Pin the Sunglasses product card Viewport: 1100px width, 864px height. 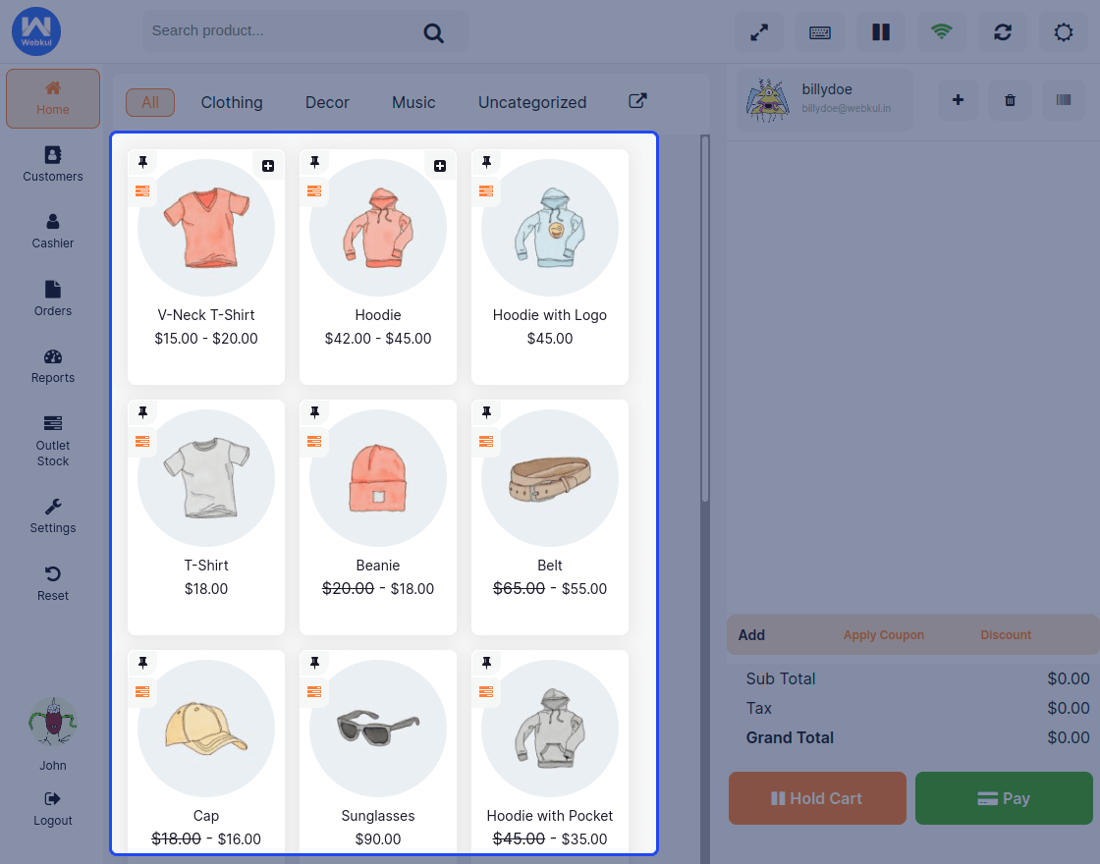313,663
